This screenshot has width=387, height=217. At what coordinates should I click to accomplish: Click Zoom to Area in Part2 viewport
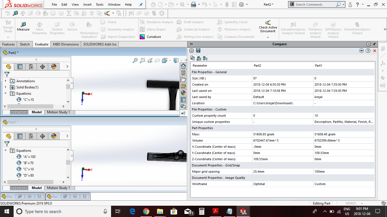(x=143, y=60)
